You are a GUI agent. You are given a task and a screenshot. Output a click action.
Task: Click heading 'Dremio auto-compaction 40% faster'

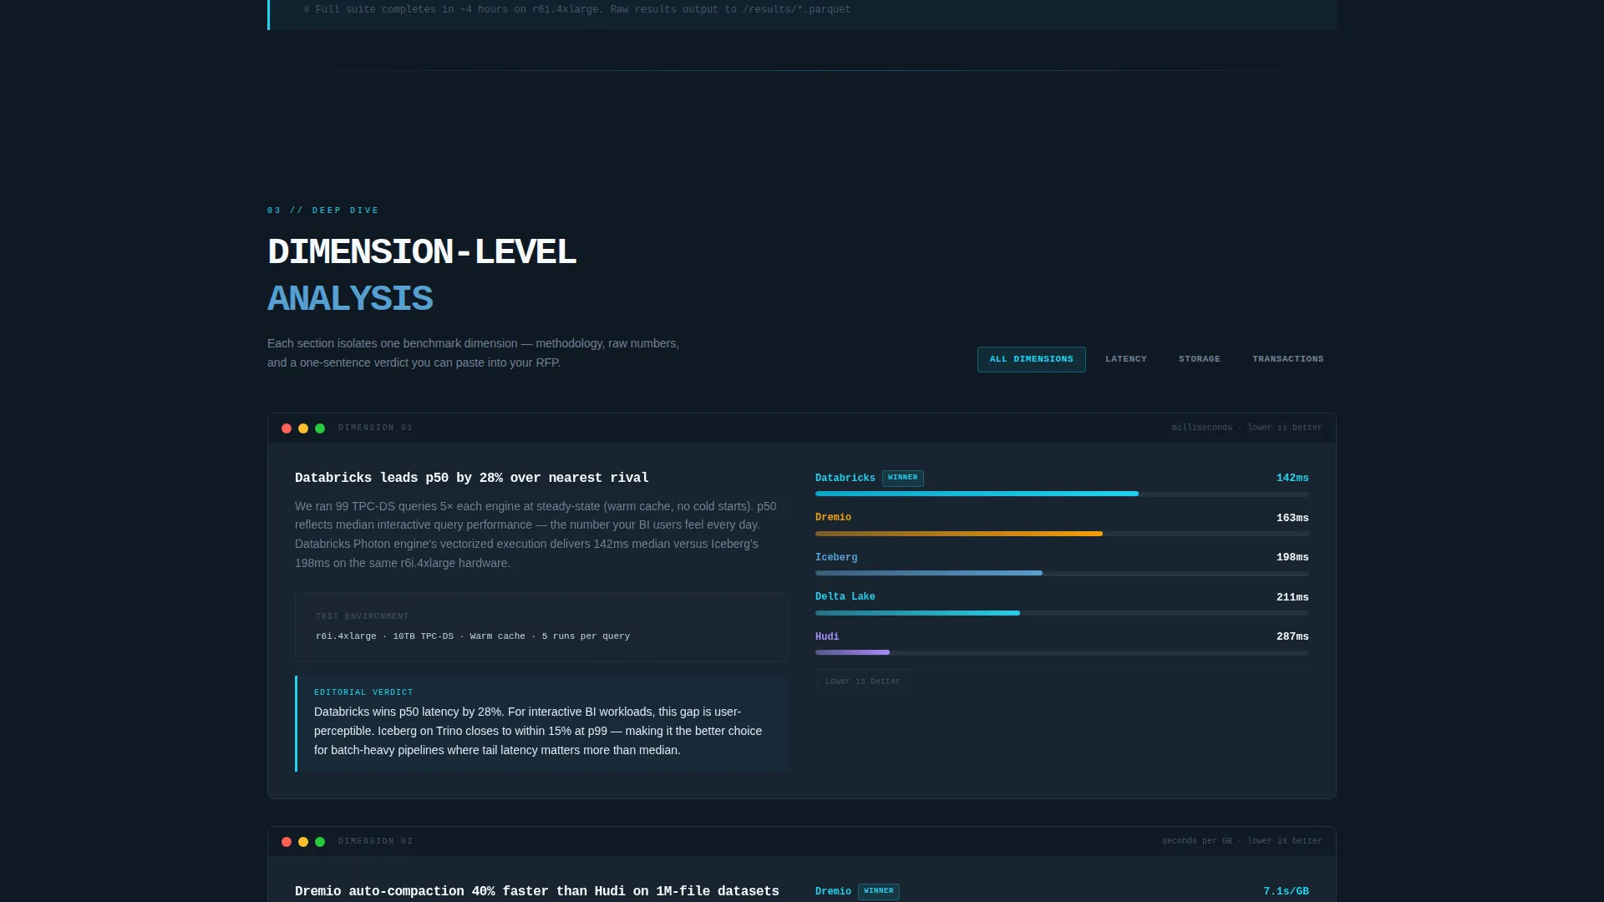point(536,891)
